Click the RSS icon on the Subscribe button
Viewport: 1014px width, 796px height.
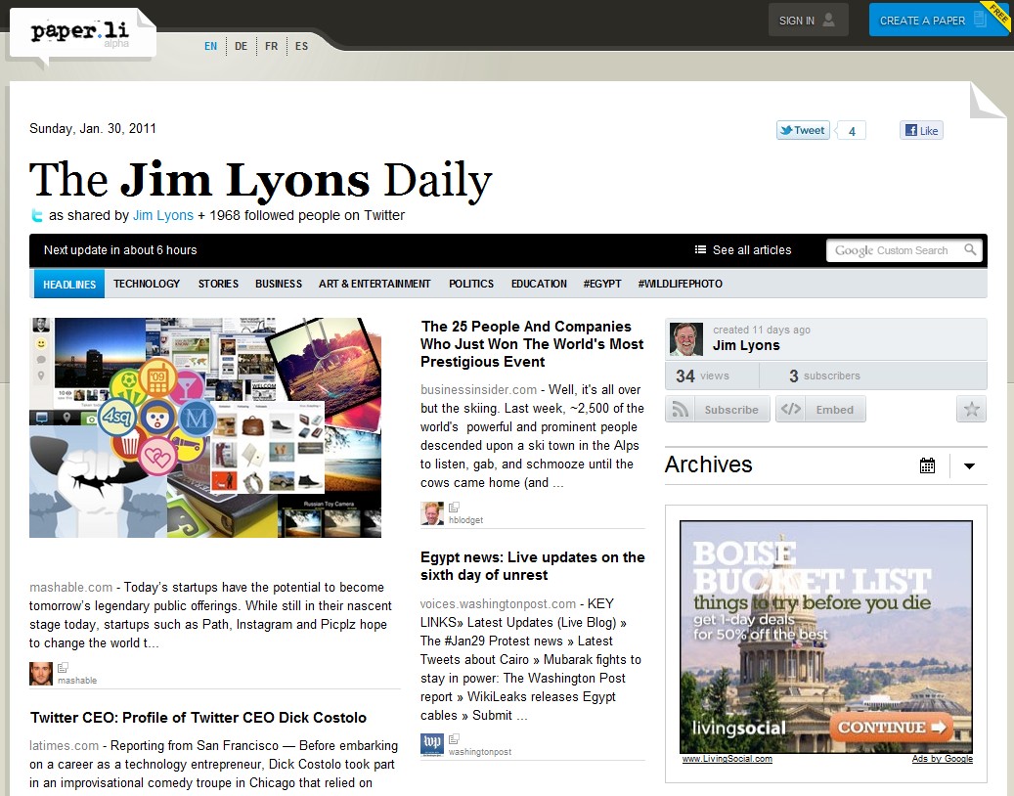(x=682, y=409)
